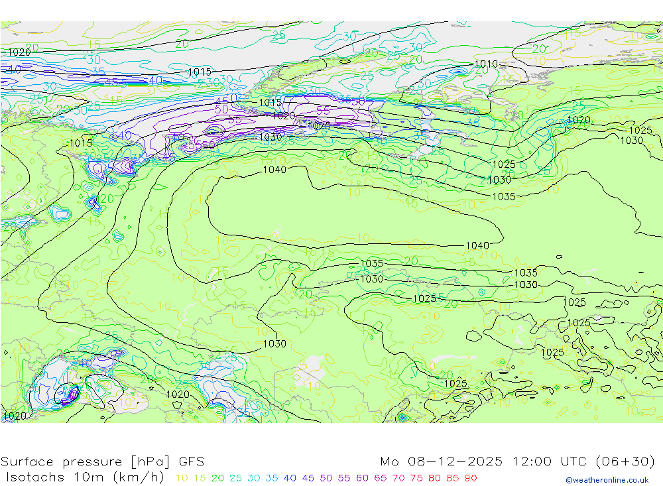
Task: Click the "Mo 08-12-2025 12:00 UTC (06+30)" timestamp
Action: pos(518,461)
